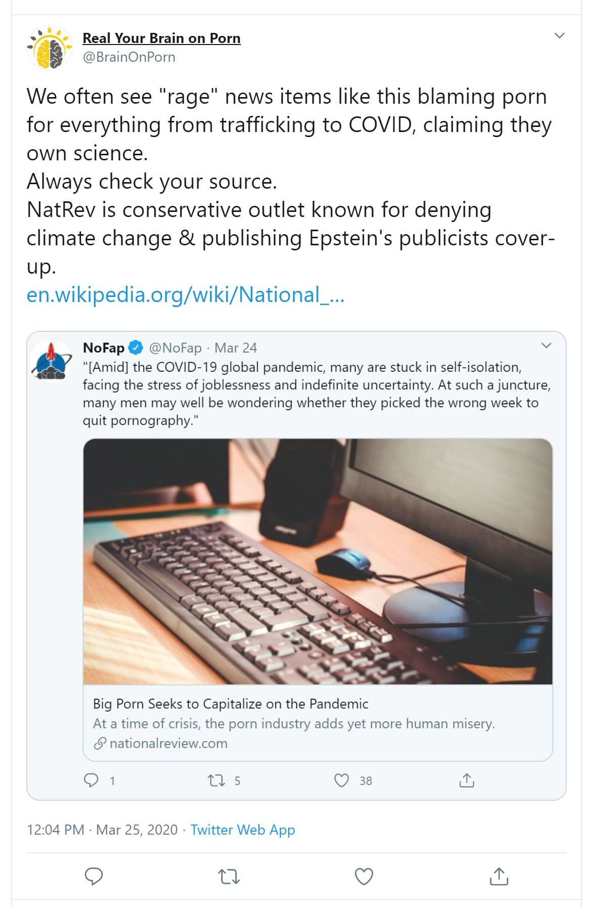Screen dimensions: 594x908
Task: Open Real Your Brain on Porn profile name
Action: (x=161, y=38)
